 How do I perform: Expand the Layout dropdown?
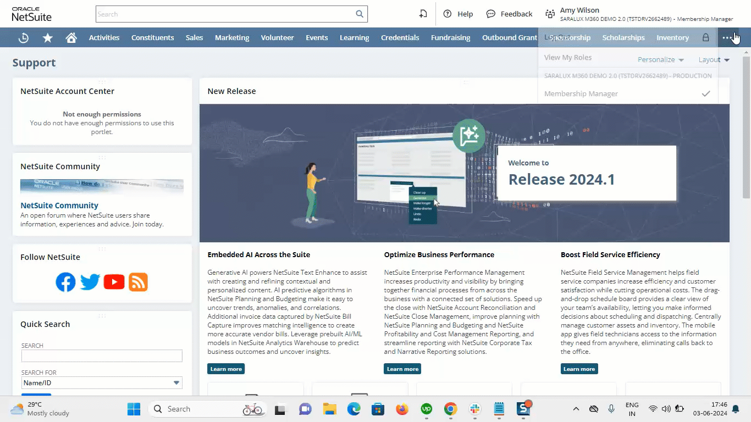714,59
